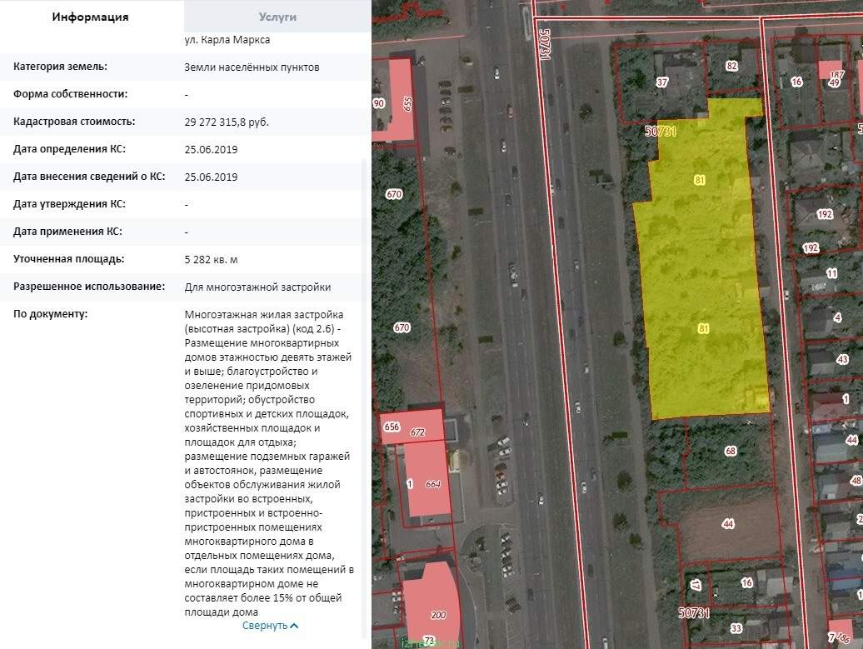Select the address text ул. Карла Маркса
Viewport: 863px width, 649px height.
(227, 40)
